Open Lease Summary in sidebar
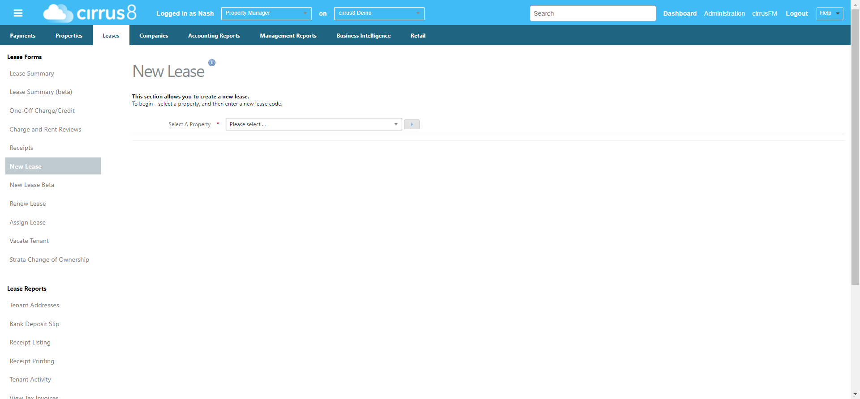 coord(32,73)
